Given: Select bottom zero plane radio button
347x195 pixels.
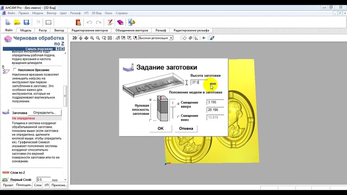Looking at the screenshot, I should [x=151, y=120].
